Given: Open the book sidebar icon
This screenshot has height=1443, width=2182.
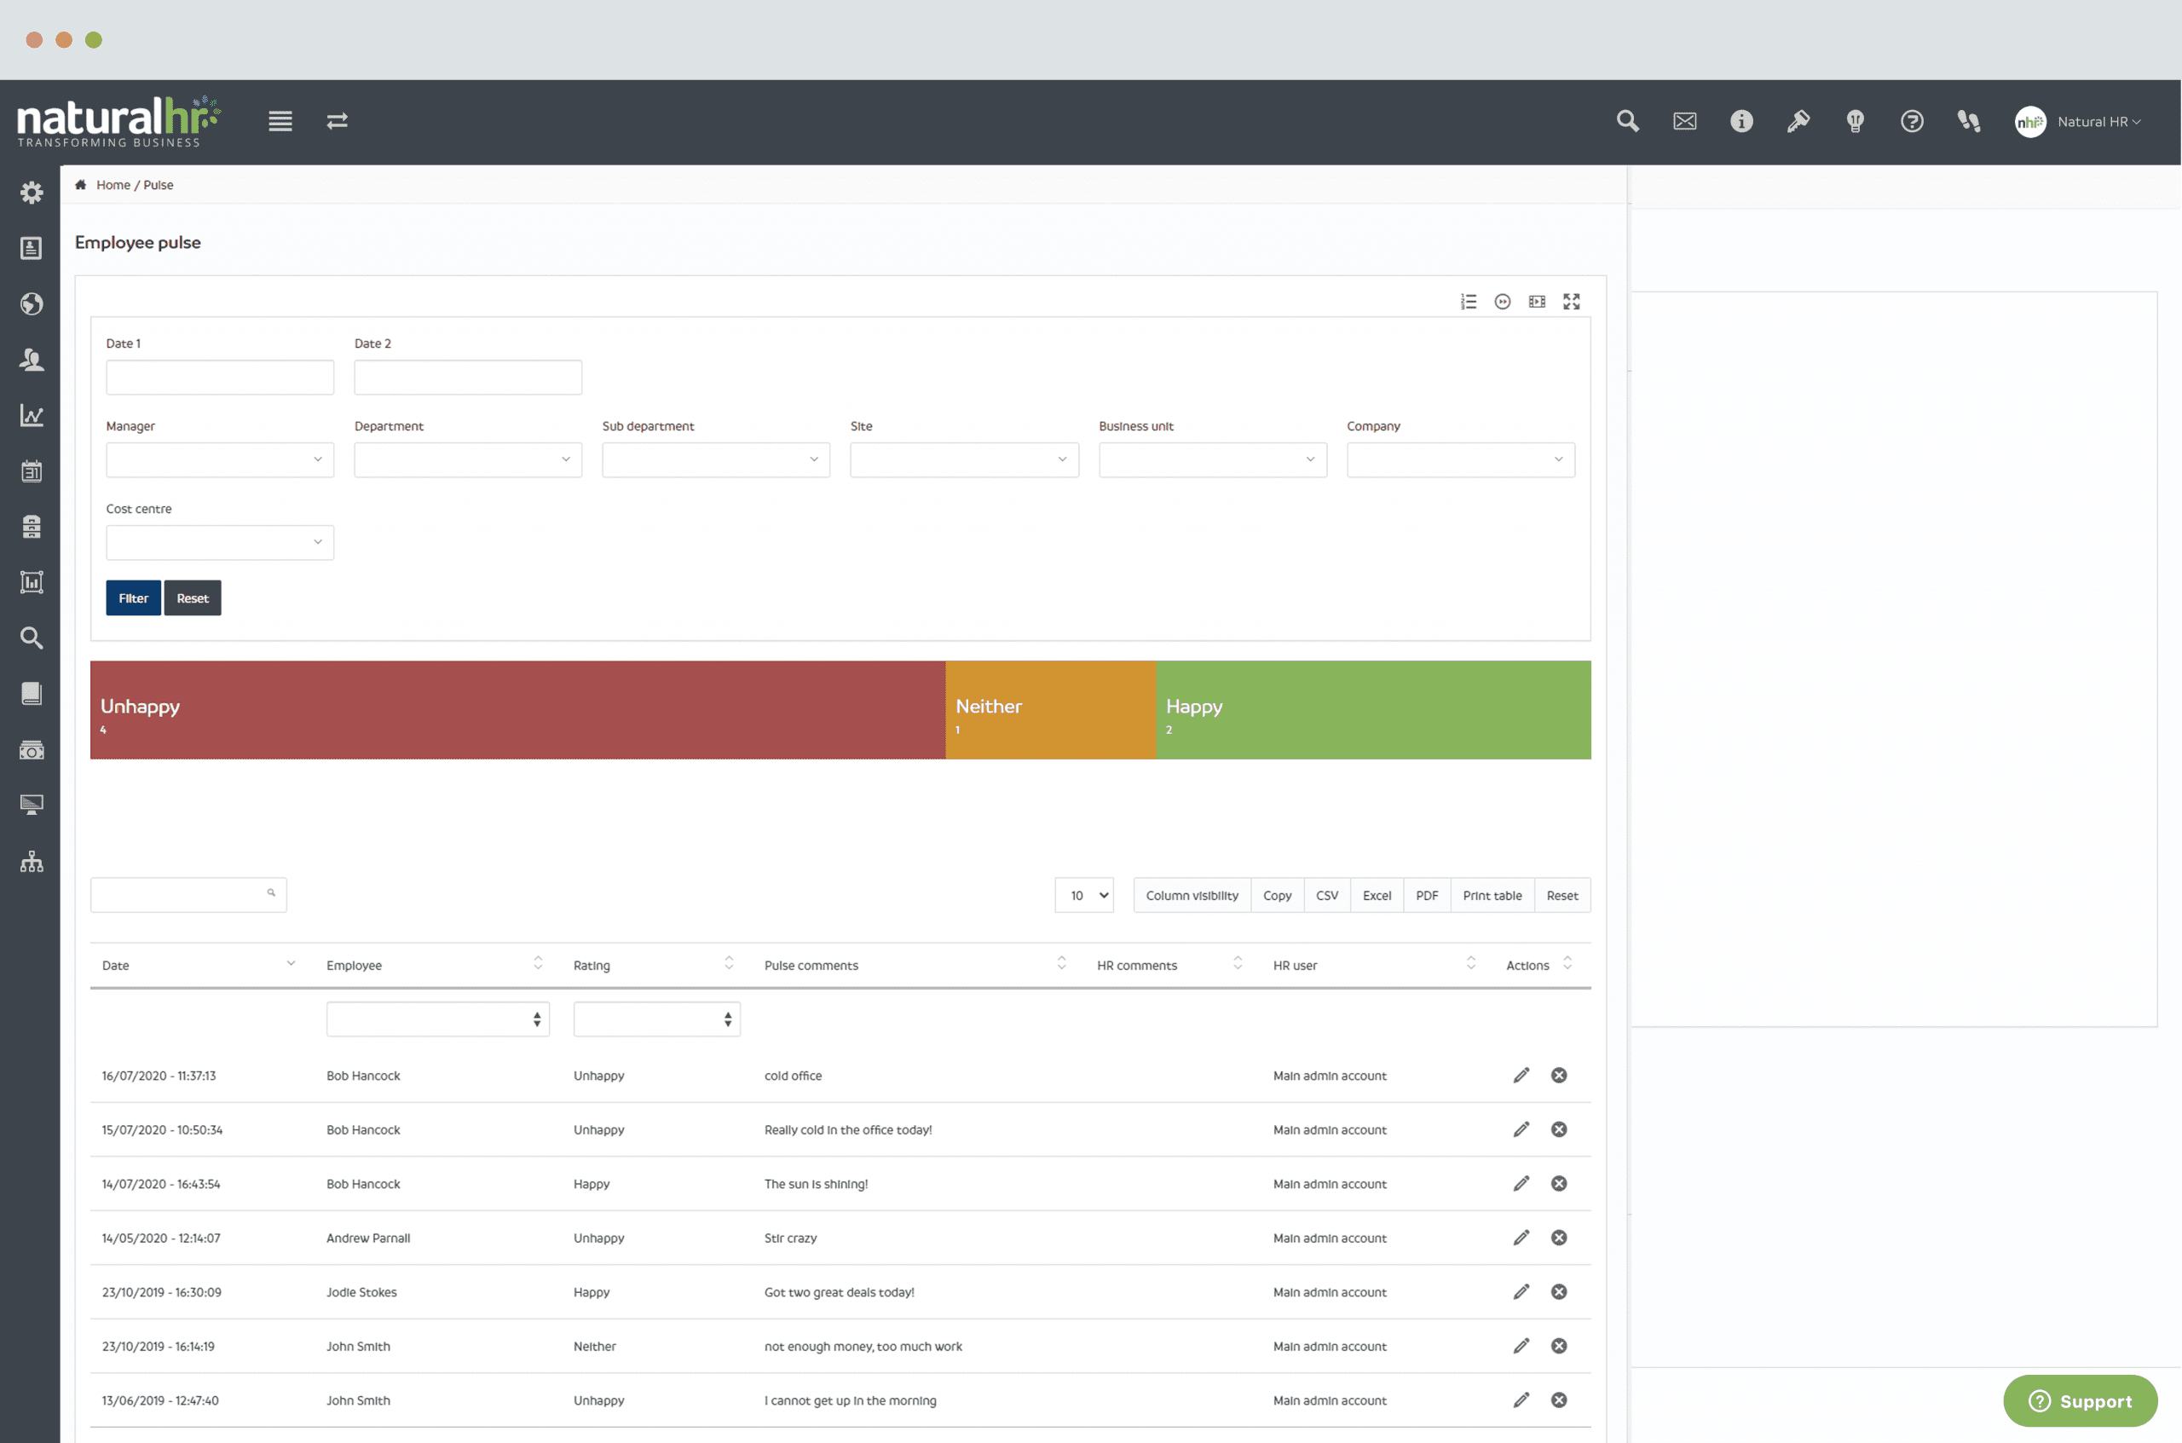Looking at the screenshot, I should [x=32, y=693].
